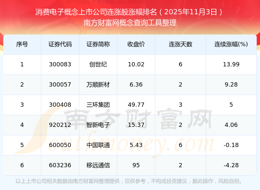This screenshot has width=260, height=190.
Task: Select the 证券代码 column header
Action: pyautogui.click(x=60, y=44)
